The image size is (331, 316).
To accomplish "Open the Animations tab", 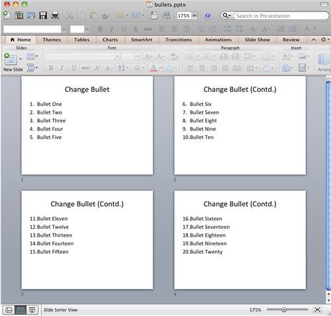I will coord(218,40).
